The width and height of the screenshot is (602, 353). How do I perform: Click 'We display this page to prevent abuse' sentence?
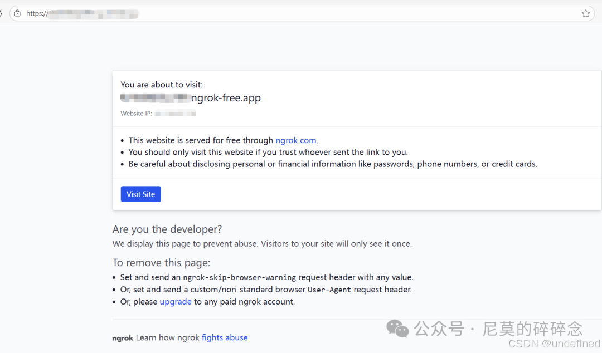(x=262, y=244)
